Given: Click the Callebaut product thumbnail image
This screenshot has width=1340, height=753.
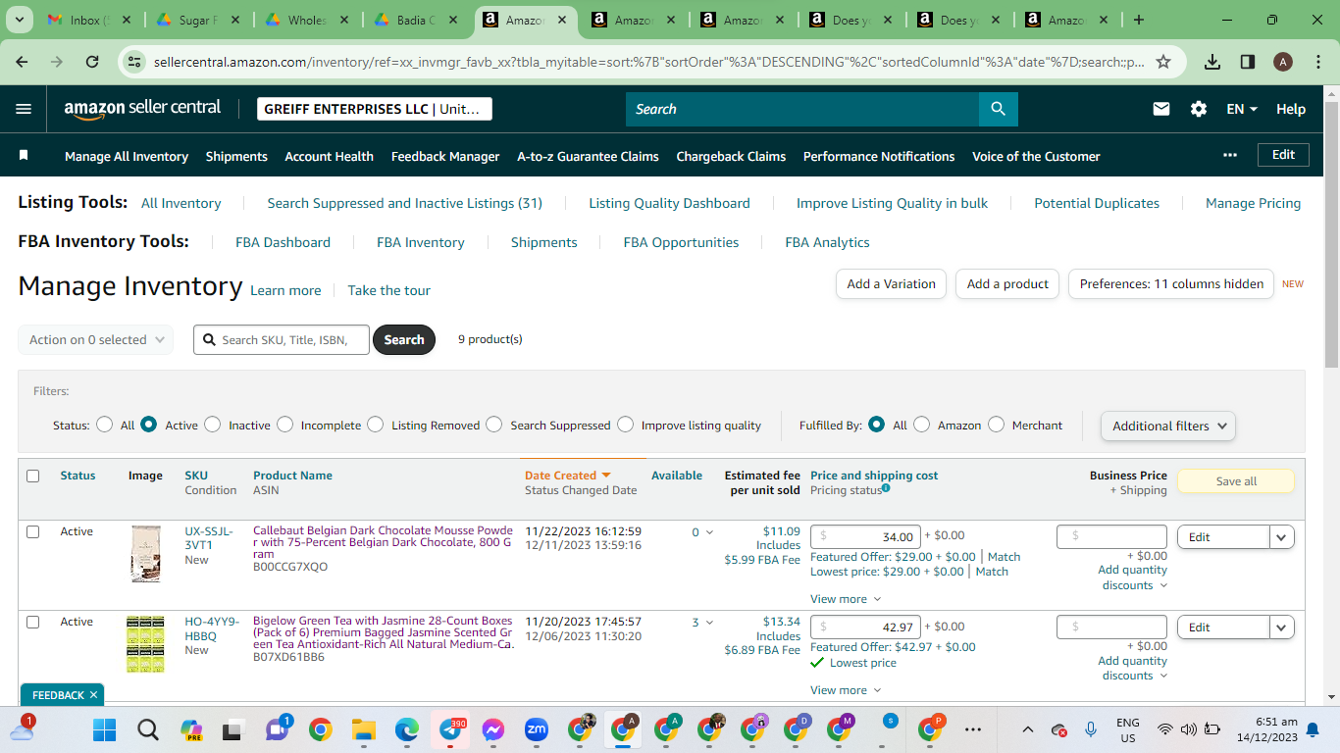Looking at the screenshot, I should 145,554.
